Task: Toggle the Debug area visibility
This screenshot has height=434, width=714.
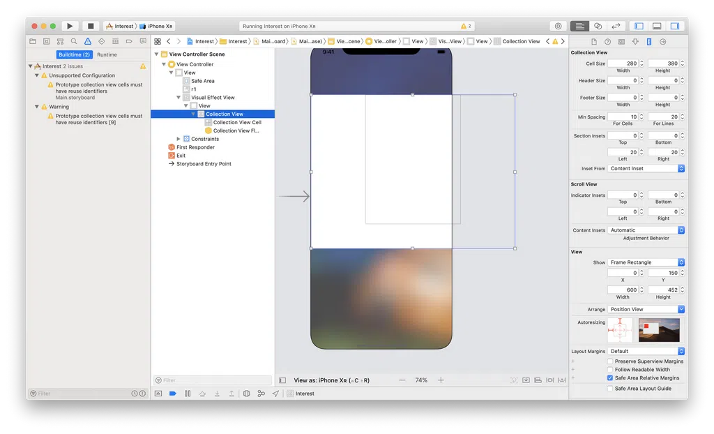Action: [657, 26]
